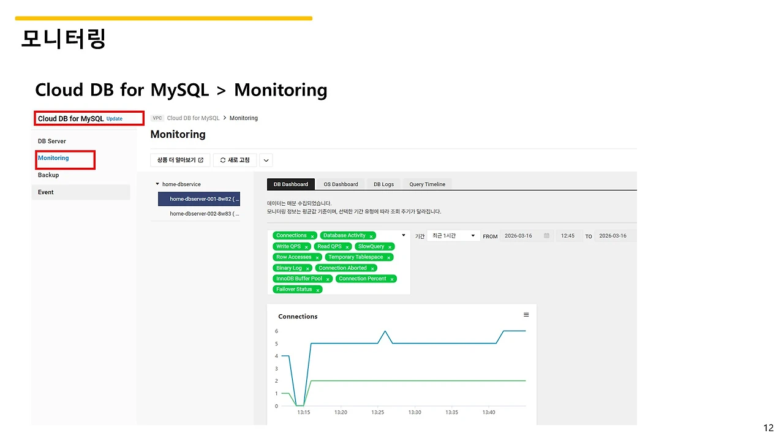This screenshot has width=784, height=441.
Task: Remove the InnoDB Buffer Pool metric tag
Action: [x=328, y=279]
